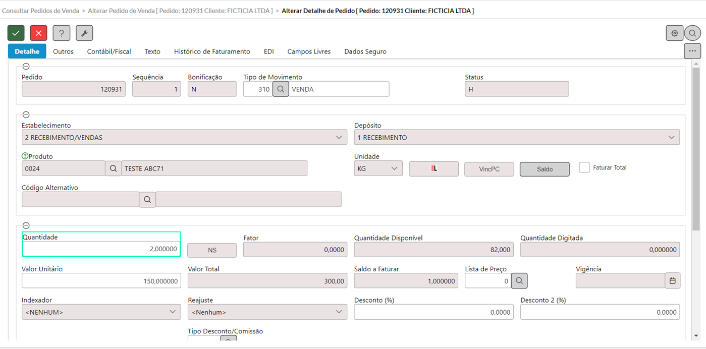Click the green confirm checkmark button
This screenshot has width=706, height=349.
(16, 33)
